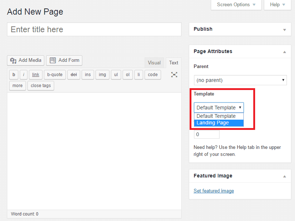This screenshot has width=295, height=221.
Task: Insert a code tag with the code button
Action: [153, 75]
